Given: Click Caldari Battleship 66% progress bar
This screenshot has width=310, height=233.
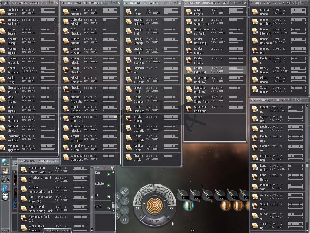Looking at the screenshot, I should click(x=236, y=42).
